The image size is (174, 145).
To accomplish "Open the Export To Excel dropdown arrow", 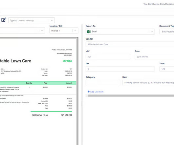I will [152, 32].
